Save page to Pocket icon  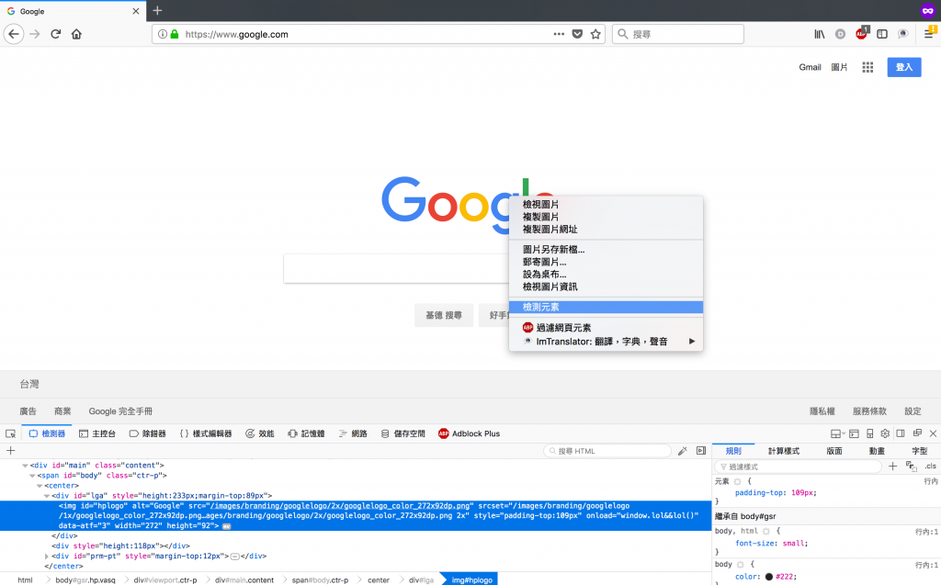point(577,34)
